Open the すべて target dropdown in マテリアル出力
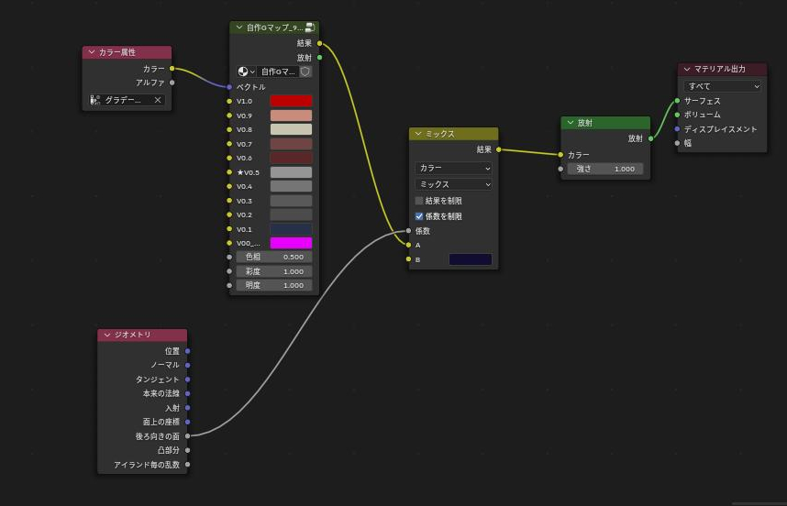The width and height of the screenshot is (787, 506). [722, 86]
